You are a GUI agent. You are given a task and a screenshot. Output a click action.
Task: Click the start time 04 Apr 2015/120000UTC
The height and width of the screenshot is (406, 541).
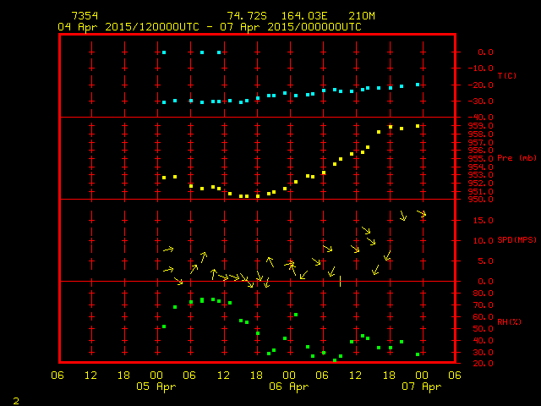click(x=128, y=26)
